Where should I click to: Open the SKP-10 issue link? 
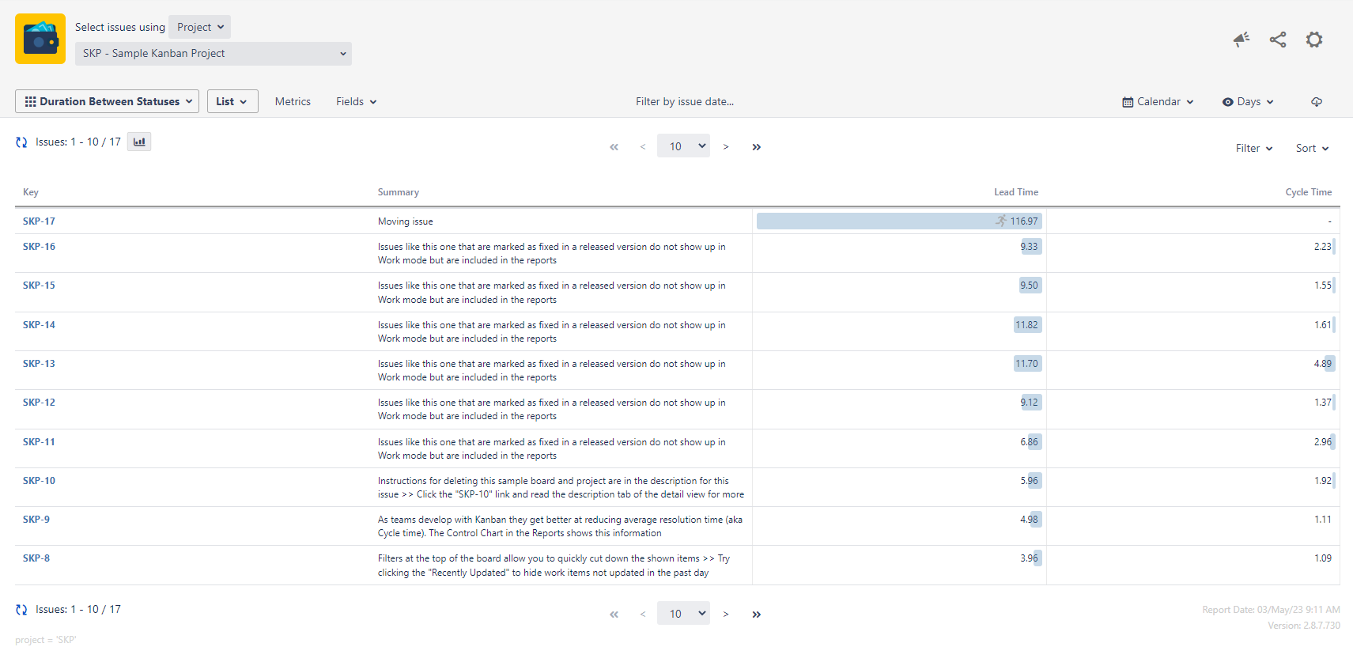coord(39,481)
